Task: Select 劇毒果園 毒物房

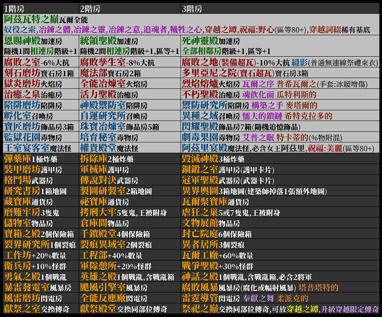Action: pyautogui.click(x=280, y=137)
